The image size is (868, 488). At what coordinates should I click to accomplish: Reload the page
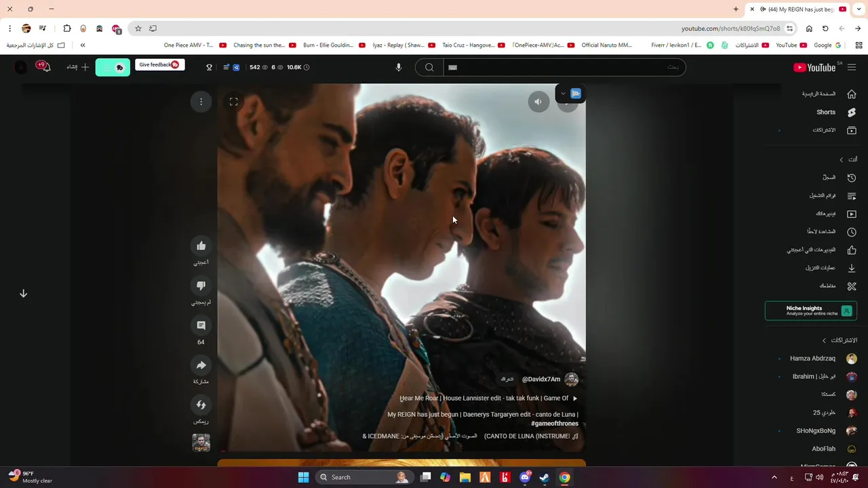825,28
